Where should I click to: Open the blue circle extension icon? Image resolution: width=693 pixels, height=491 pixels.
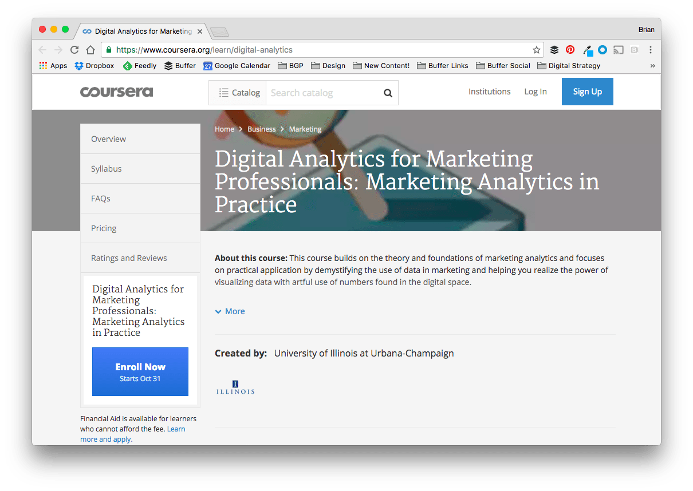click(x=602, y=50)
